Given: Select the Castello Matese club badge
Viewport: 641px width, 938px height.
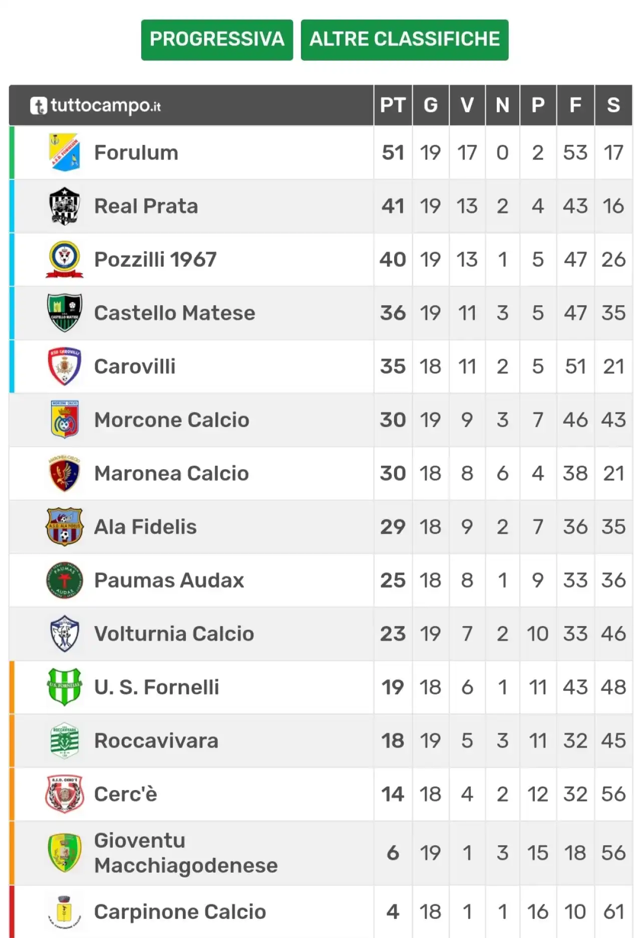Looking at the screenshot, I should (65, 313).
